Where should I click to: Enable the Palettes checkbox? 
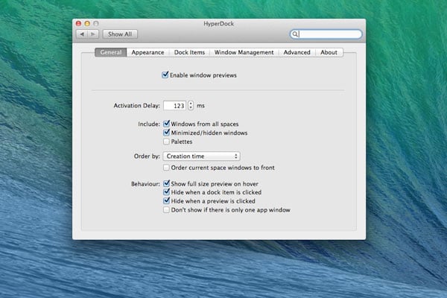pyautogui.click(x=166, y=142)
